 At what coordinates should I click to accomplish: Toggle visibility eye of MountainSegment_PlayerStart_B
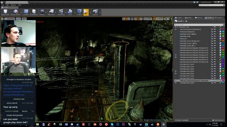coord(176,29)
